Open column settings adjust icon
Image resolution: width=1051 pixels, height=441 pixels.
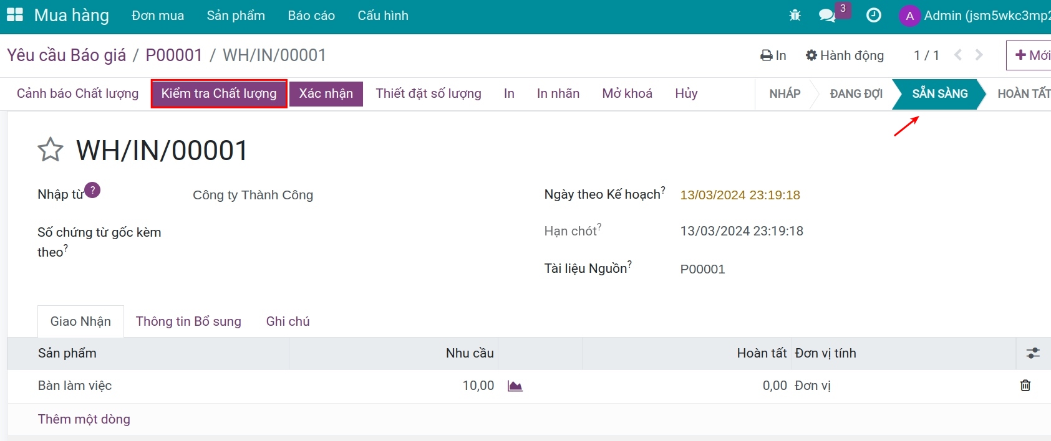click(x=1033, y=353)
